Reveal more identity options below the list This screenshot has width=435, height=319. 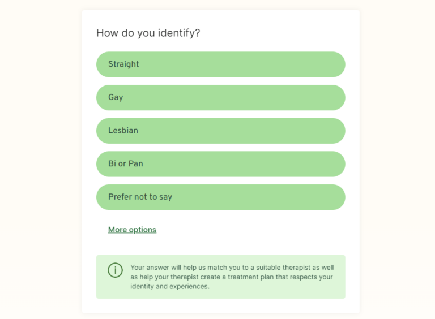[132, 230]
